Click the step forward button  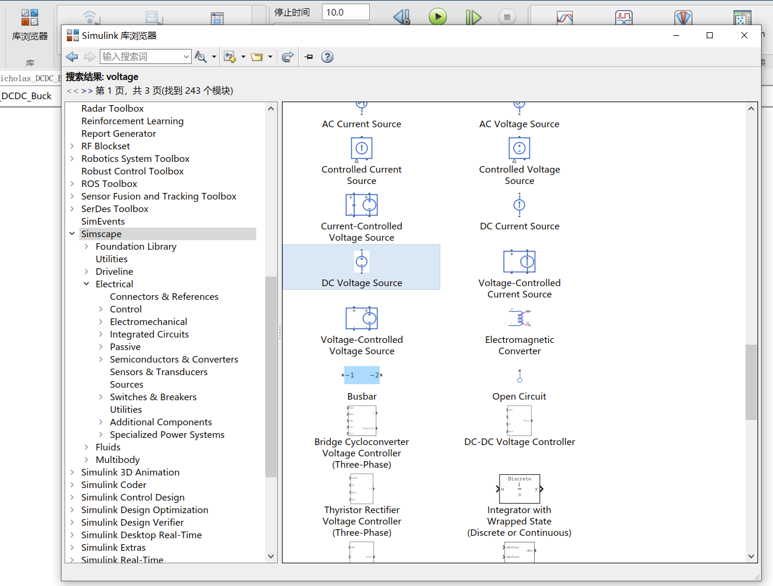point(473,17)
